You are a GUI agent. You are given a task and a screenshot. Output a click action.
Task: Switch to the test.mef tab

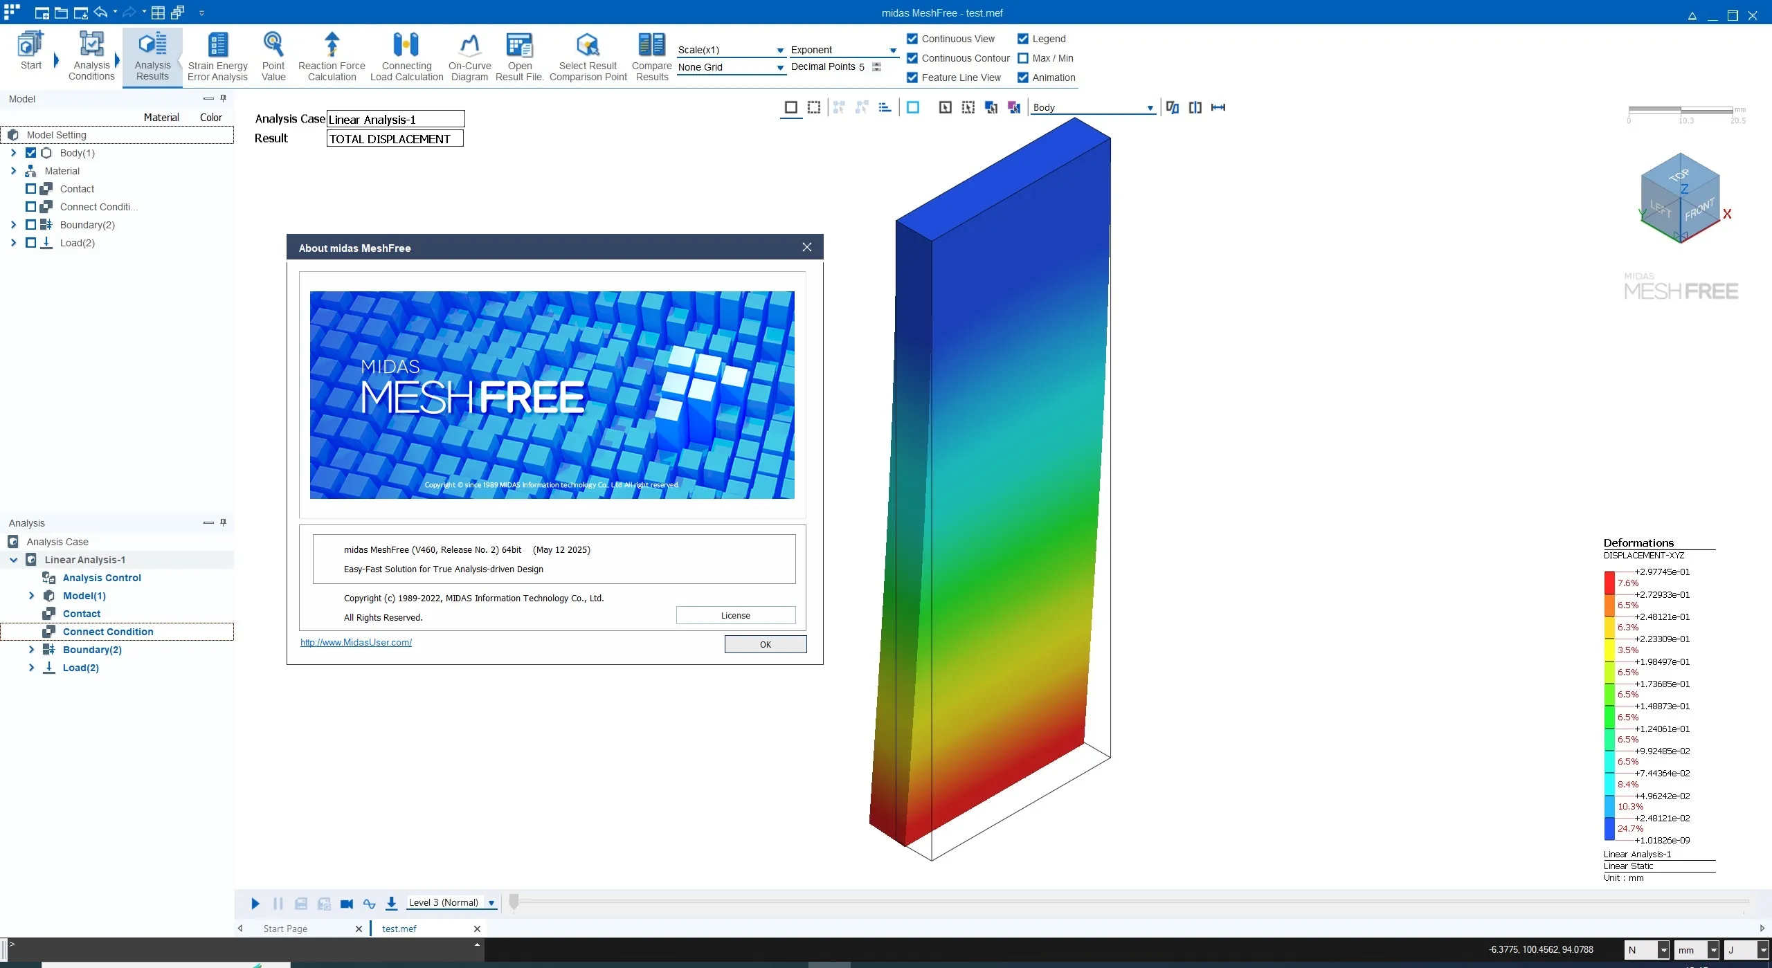399,929
